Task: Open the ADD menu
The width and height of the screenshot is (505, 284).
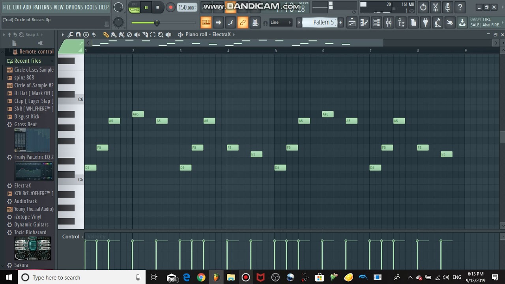Action: (x=27, y=7)
